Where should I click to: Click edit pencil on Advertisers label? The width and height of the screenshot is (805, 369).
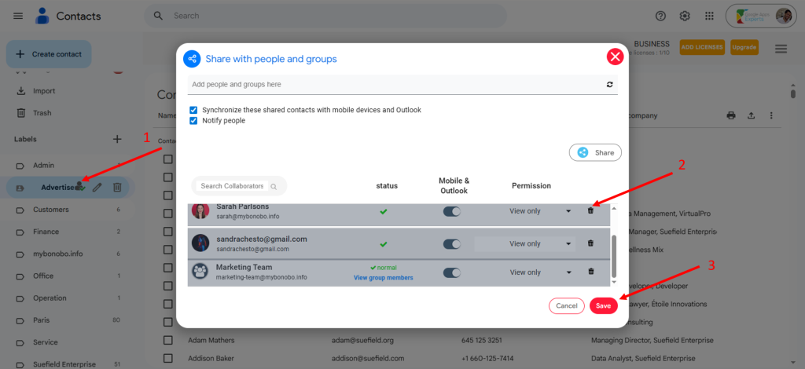(x=97, y=187)
